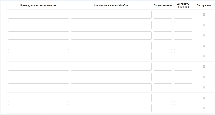Viewport: 215px width, 115px height.
Task: Activate eighth row Дописать значение field
Action: pyautogui.click(x=183, y=87)
